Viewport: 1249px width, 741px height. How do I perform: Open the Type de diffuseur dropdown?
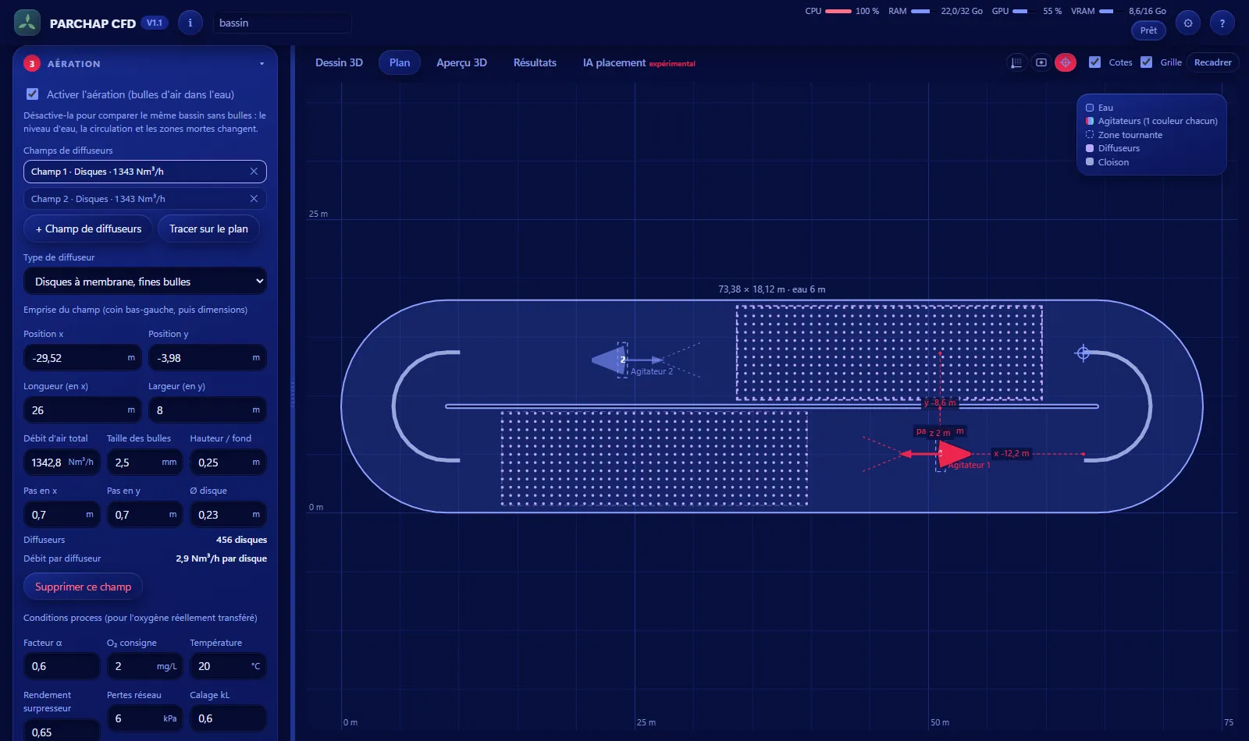click(145, 282)
